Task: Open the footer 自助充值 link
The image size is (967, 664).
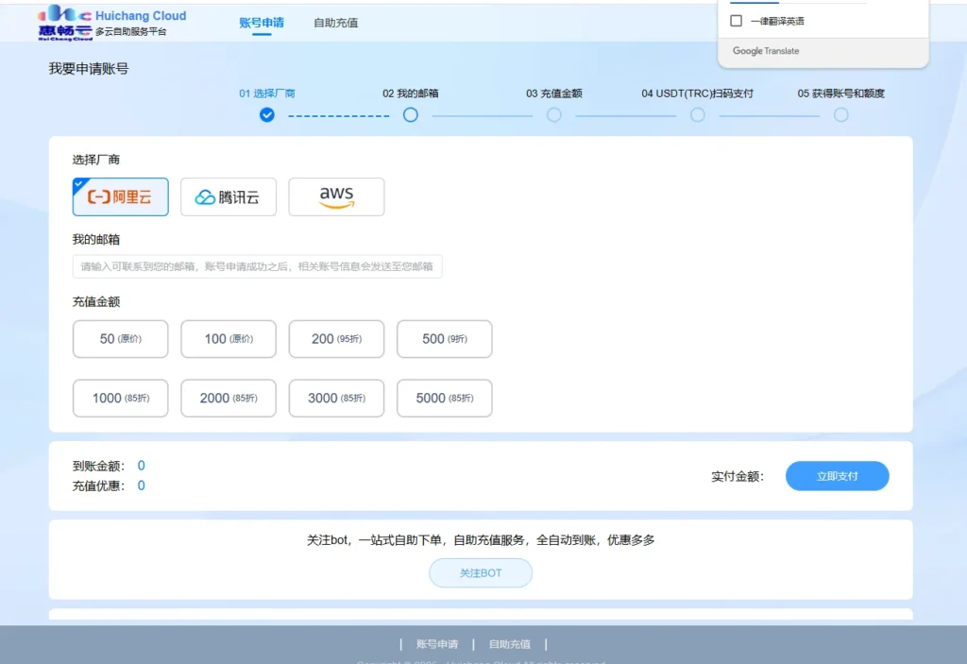Action: pos(509,644)
